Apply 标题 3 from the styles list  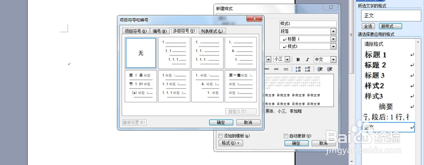point(388,75)
